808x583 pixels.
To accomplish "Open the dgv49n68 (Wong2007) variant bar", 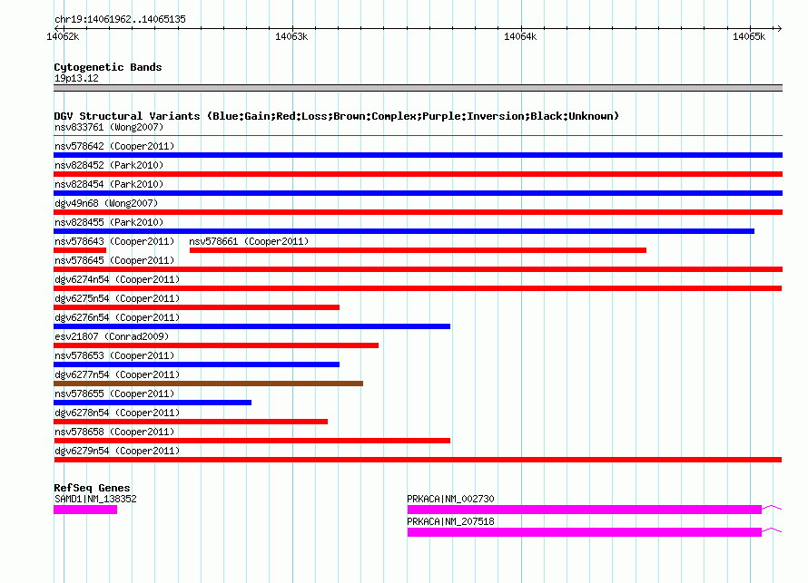I will [418, 212].
